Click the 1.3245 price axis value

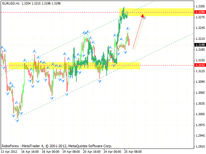pyautogui.click(x=200, y=28)
